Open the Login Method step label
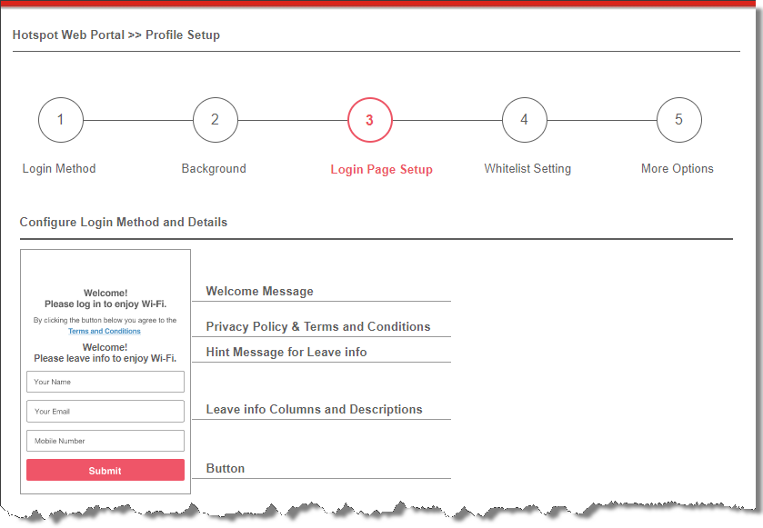Viewport: 763px width, 528px height. (59, 169)
